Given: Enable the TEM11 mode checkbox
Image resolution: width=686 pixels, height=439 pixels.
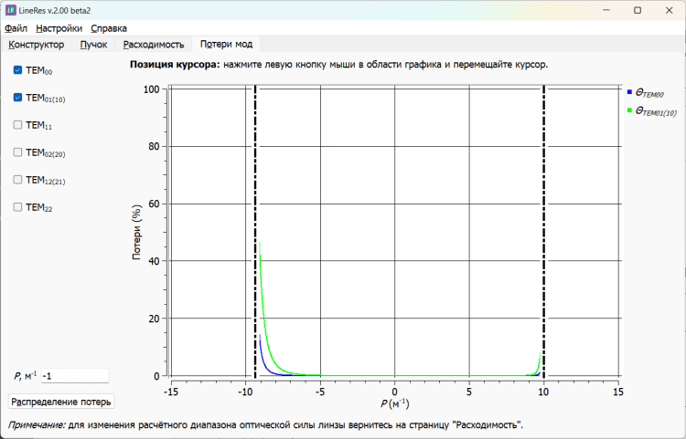Looking at the screenshot, I should (18, 125).
